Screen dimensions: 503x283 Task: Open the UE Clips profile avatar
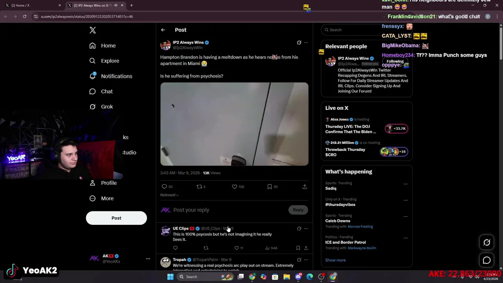pyautogui.click(x=165, y=231)
